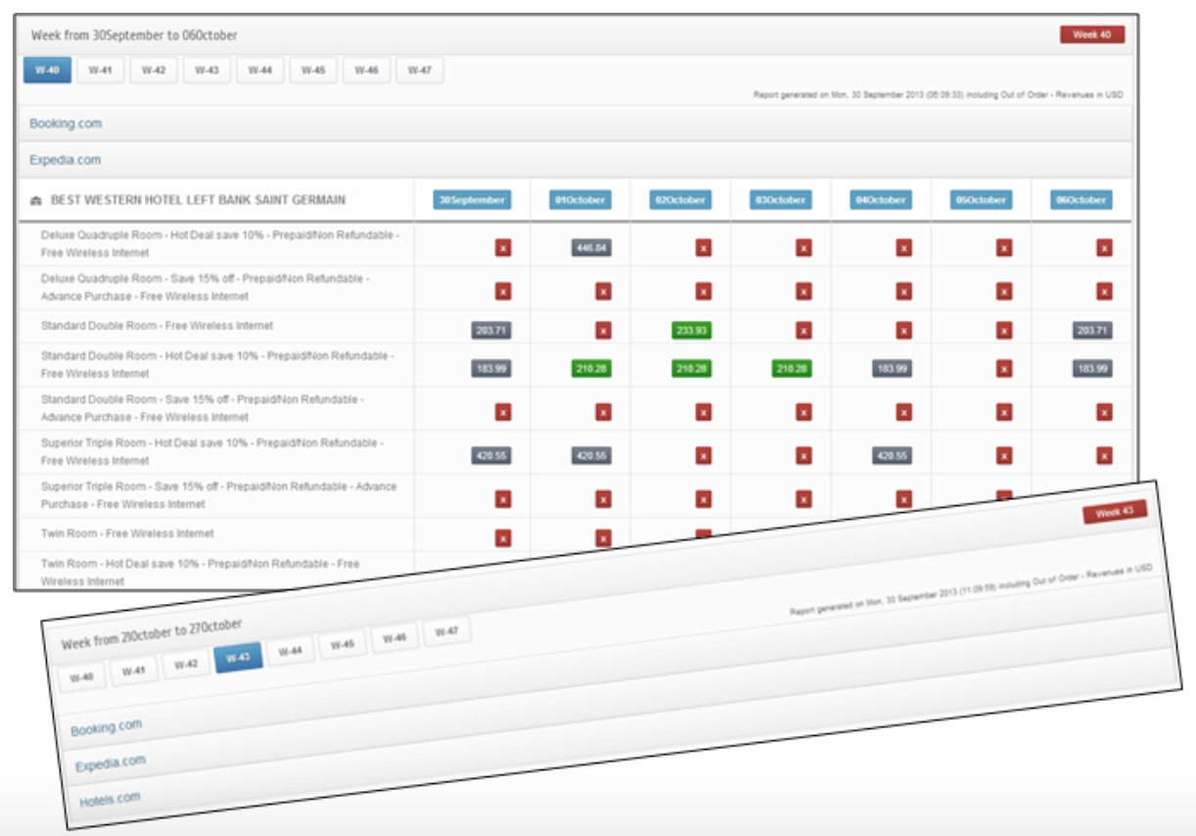The image size is (1196, 836).
Task: Select the W-47 tab in top report
Action: click(419, 70)
